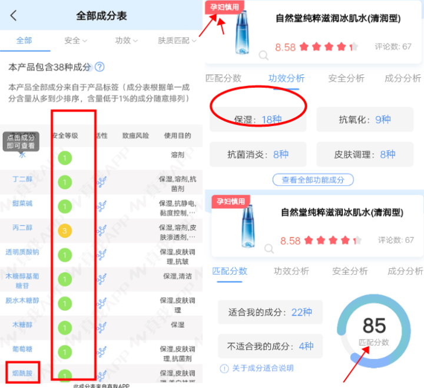Open the 烟酰胺 ingredient link
This screenshot has height=388, width=424.
tap(22, 373)
